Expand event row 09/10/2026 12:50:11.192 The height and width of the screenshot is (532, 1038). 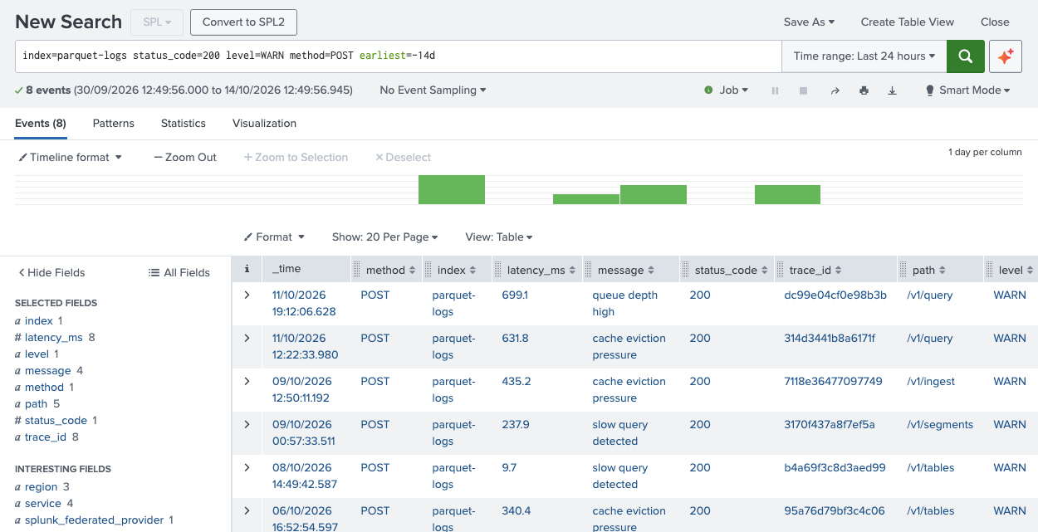247,381
